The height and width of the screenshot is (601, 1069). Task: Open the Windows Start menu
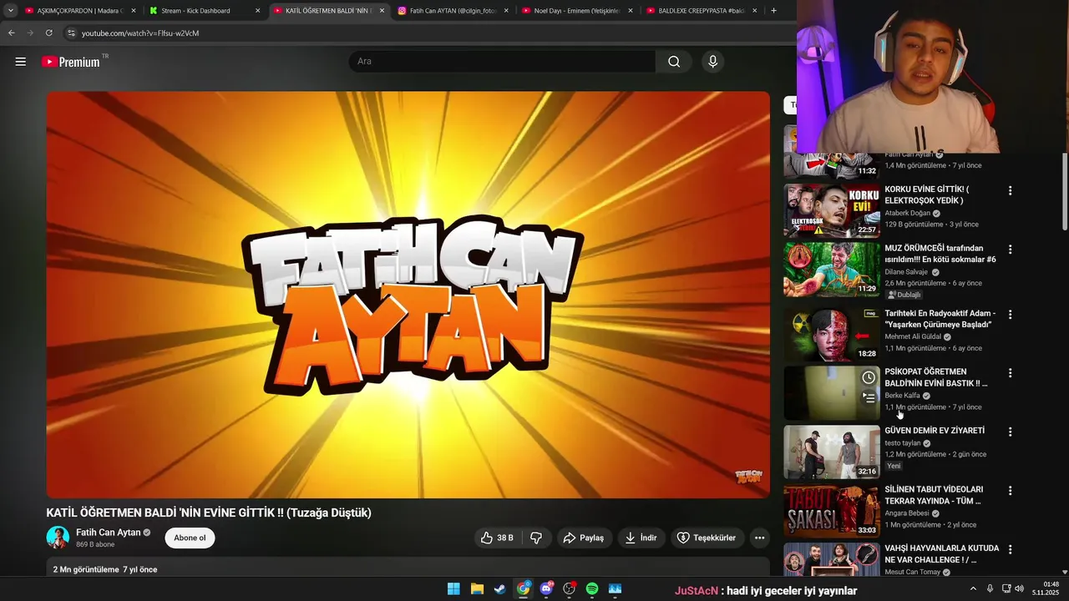[453, 588]
